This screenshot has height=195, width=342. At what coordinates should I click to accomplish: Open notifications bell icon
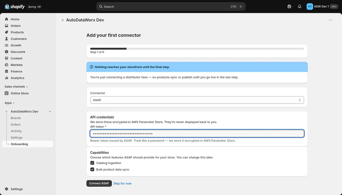(x=299, y=7)
